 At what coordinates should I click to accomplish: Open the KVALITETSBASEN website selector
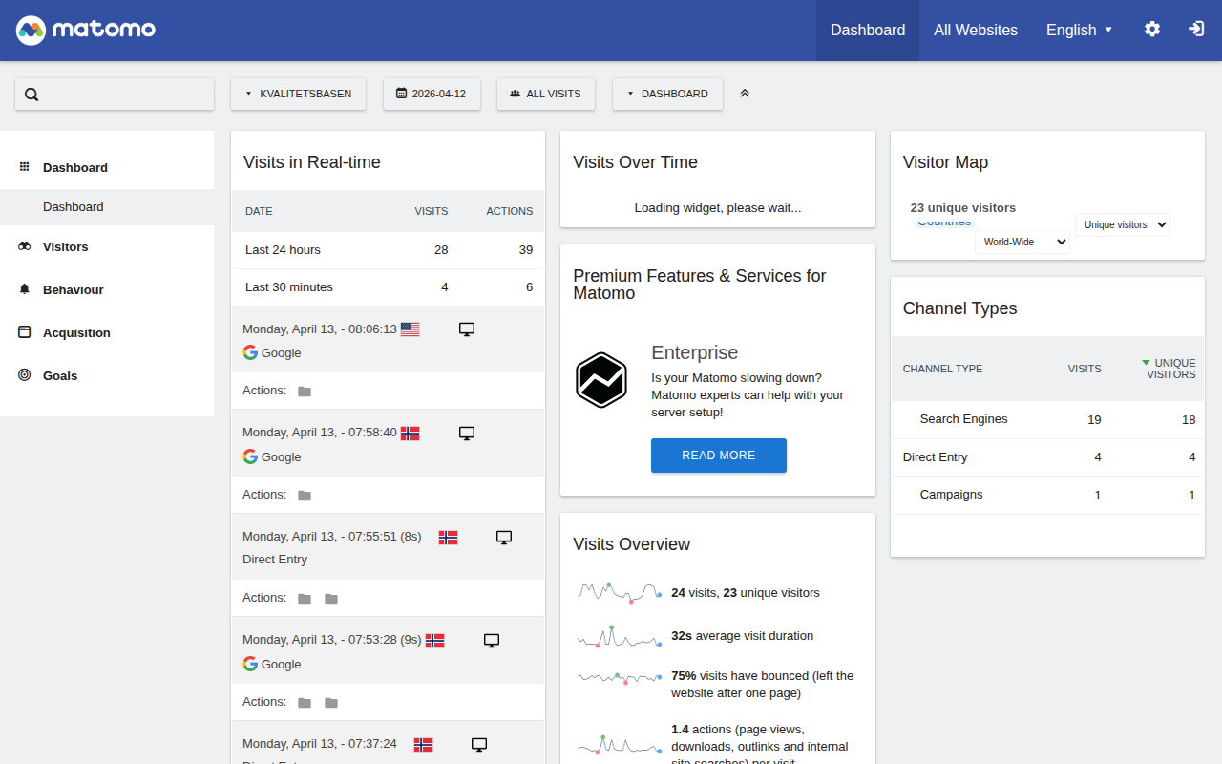click(298, 94)
